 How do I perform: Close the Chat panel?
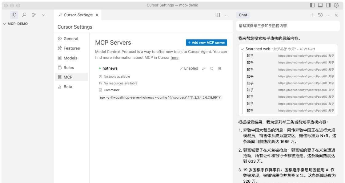pyautogui.click(x=336, y=15)
